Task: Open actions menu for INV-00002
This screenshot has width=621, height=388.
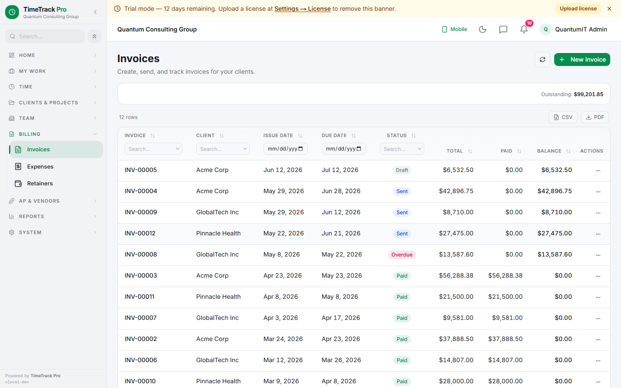Action: [598, 339]
